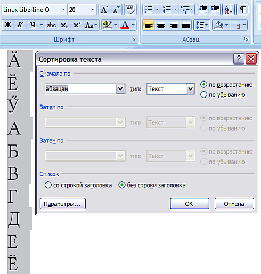Apply strikethrough formatting
Viewport: 261px width, 274px height.
coord(51,25)
